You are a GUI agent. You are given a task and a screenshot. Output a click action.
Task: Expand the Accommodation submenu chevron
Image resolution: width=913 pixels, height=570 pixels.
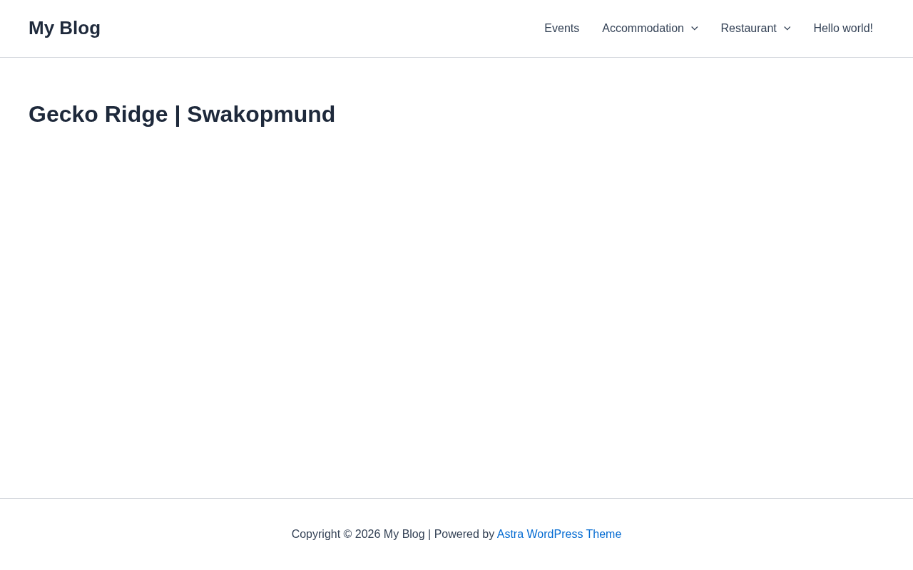[694, 28]
